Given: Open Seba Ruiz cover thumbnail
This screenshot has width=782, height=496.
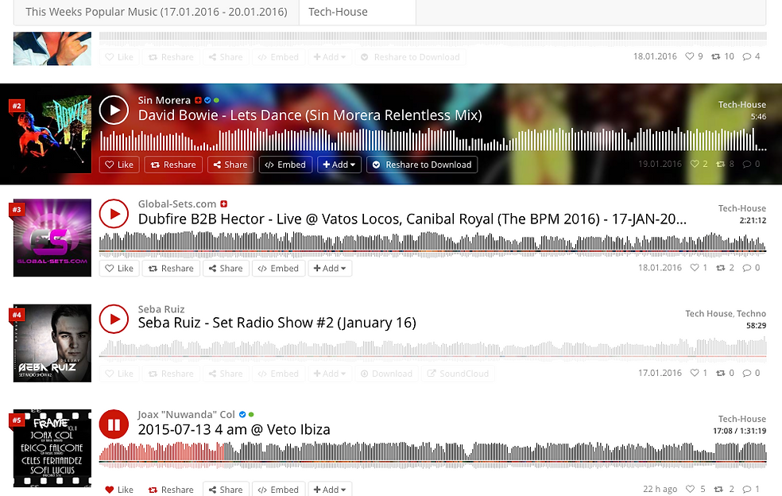Looking at the screenshot, I should click(52, 343).
